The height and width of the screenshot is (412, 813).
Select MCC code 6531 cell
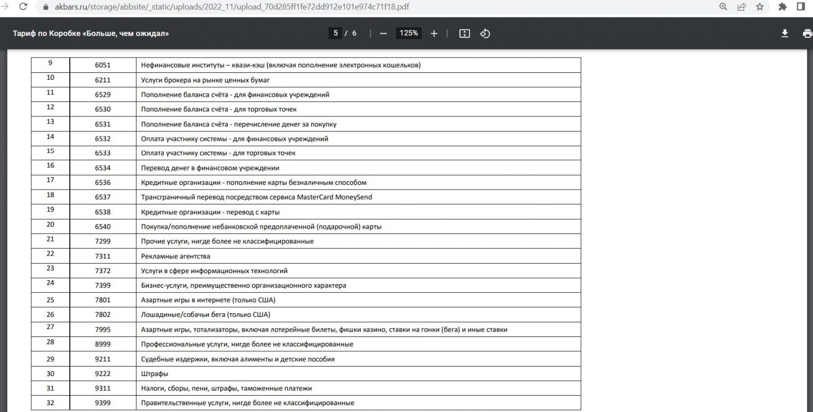tap(103, 124)
